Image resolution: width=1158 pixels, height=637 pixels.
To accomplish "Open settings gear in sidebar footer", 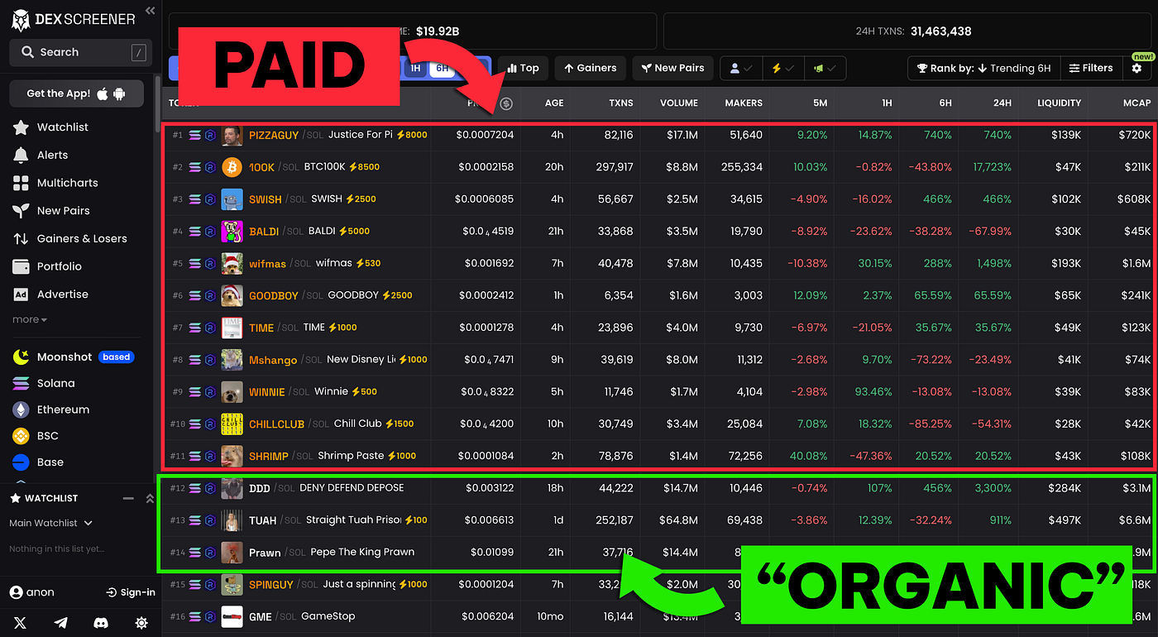I will point(141,623).
